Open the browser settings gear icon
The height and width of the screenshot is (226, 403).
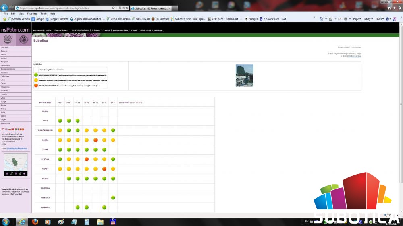pyautogui.click(x=399, y=8)
